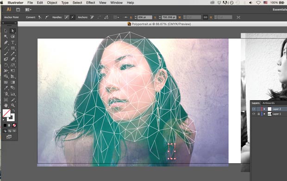Click the Fill swatch in the toolbox

point(6,113)
